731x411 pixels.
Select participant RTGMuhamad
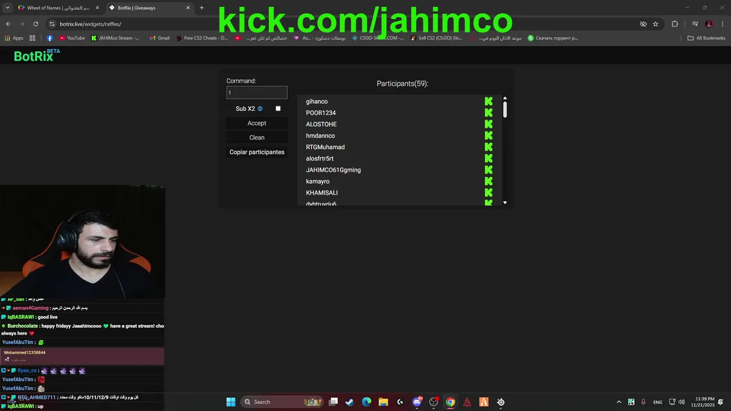coord(326,147)
